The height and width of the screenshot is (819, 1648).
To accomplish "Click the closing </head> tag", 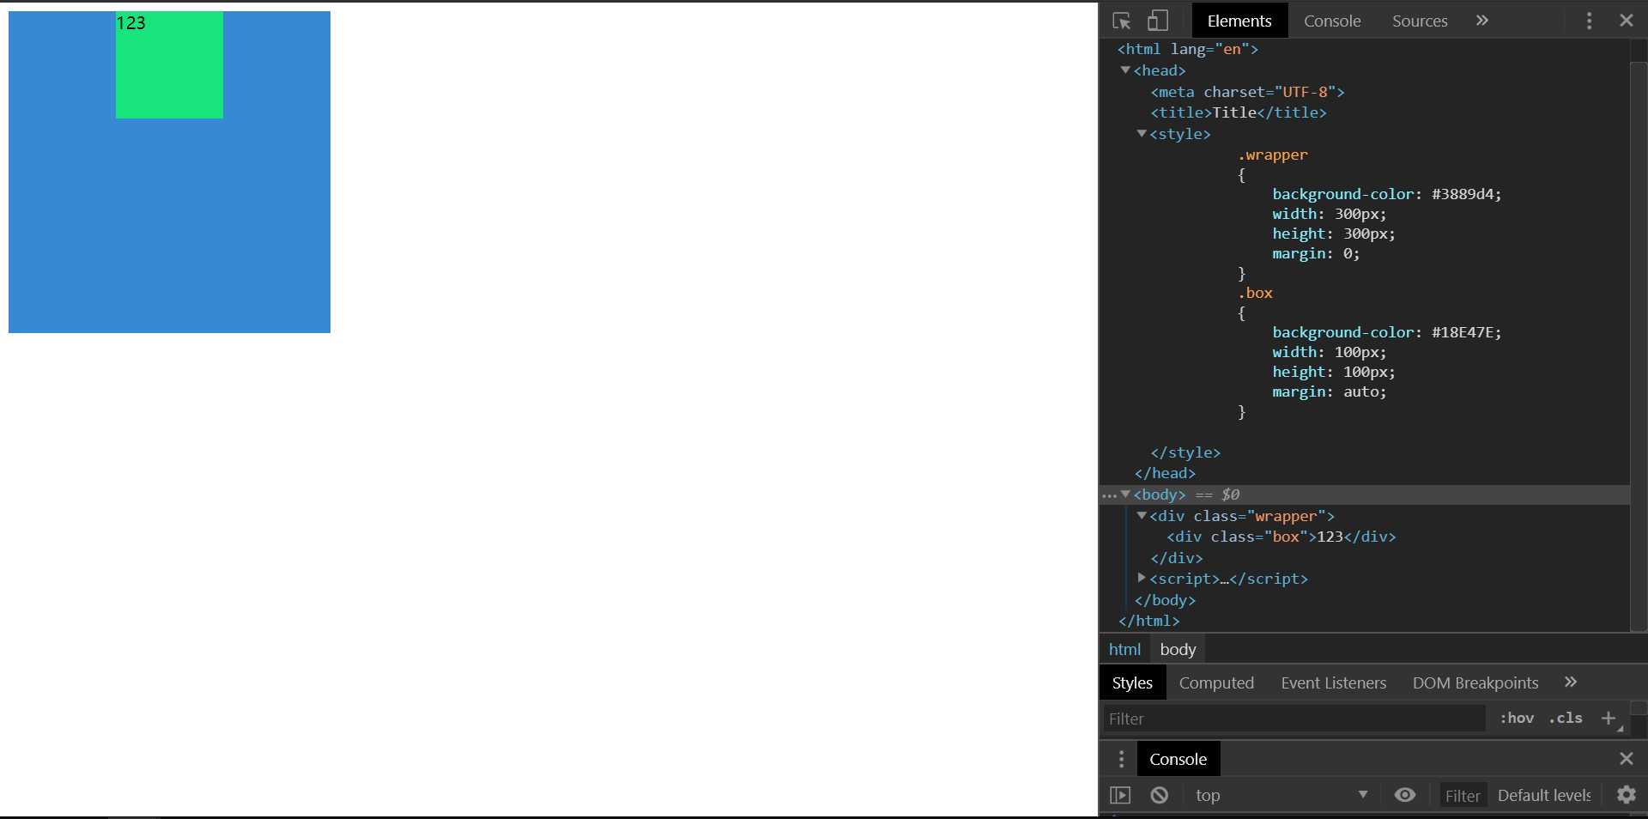I will click(x=1165, y=473).
